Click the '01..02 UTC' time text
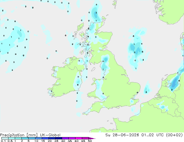This screenshot has width=184, height=142. [x=152, y=135]
